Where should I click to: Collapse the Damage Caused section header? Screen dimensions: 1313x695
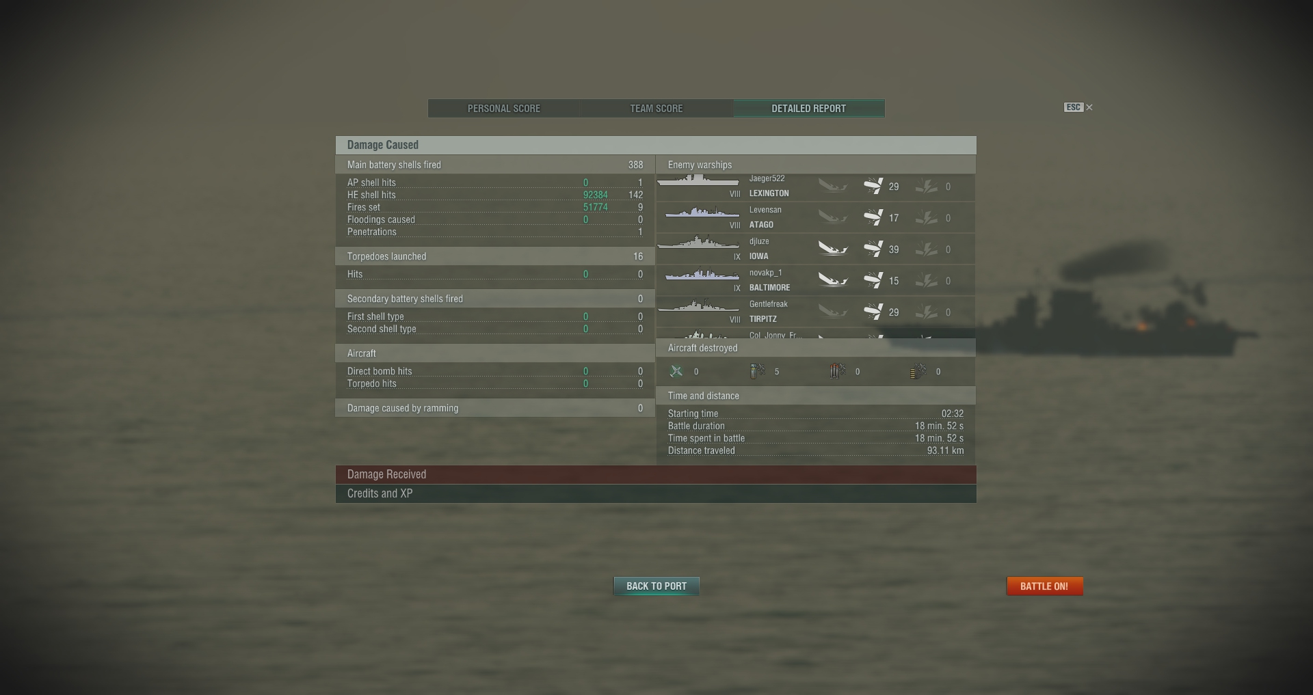click(656, 145)
